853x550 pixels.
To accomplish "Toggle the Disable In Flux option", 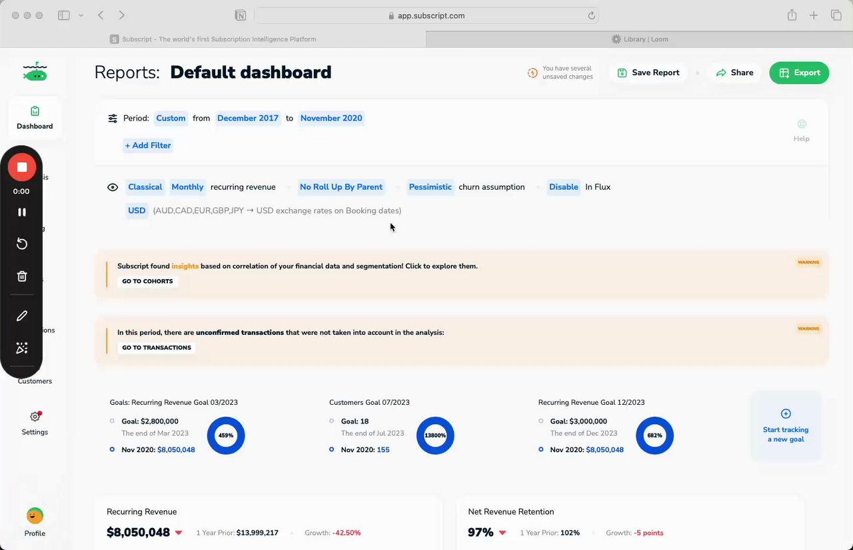I will (564, 187).
